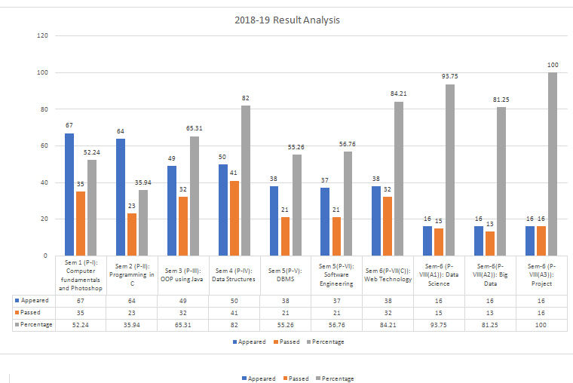Select the 35.94 cell in the data table
This screenshot has width=573, height=383.
(133, 323)
